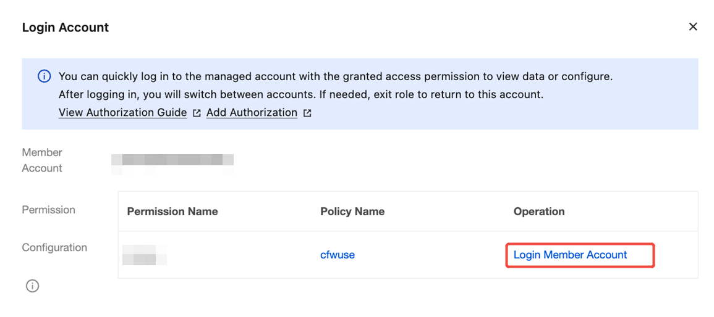
Task: Click Login Member Account in Operation column
Action: click(570, 255)
